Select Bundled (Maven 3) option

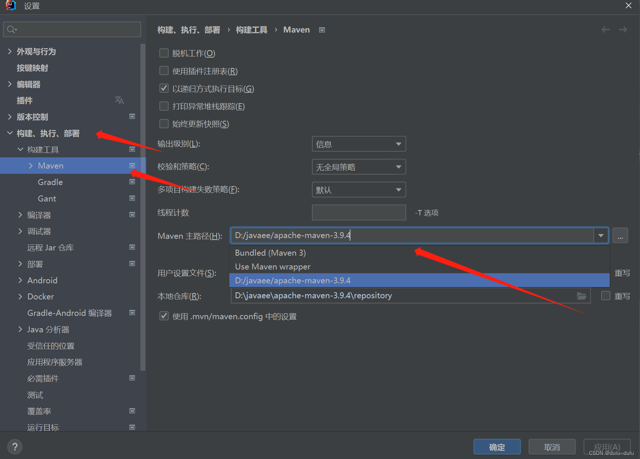coord(419,253)
